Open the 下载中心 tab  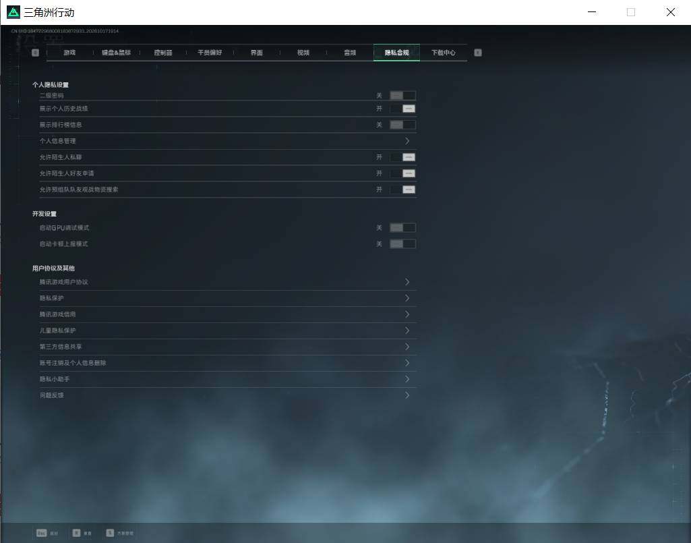click(x=444, y=53)
